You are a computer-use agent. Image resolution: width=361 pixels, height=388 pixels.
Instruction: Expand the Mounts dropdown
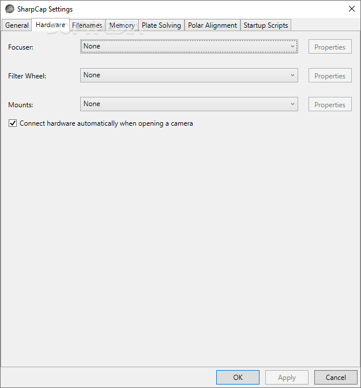click(189, 104)
